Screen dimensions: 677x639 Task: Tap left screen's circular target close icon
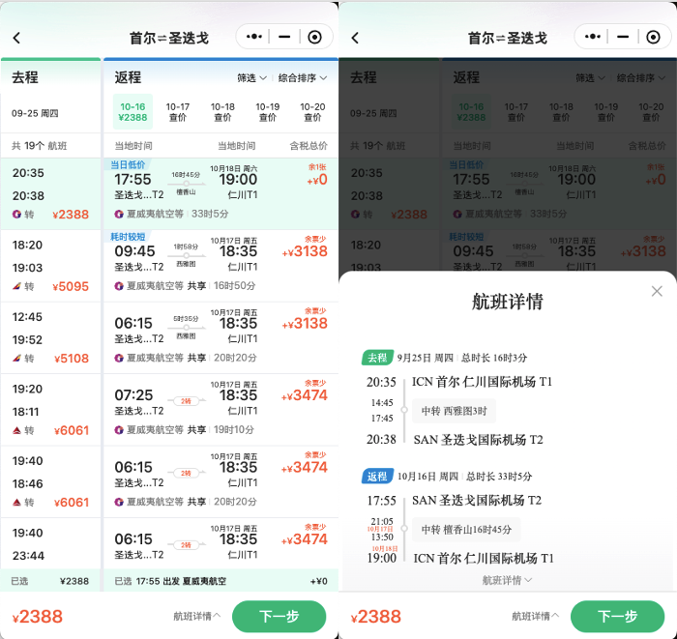pos(314,37)
